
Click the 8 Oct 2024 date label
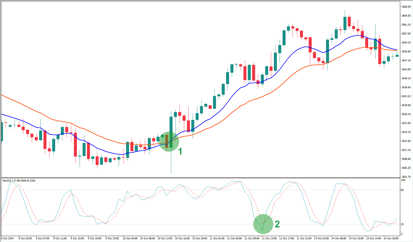point(7,238)
